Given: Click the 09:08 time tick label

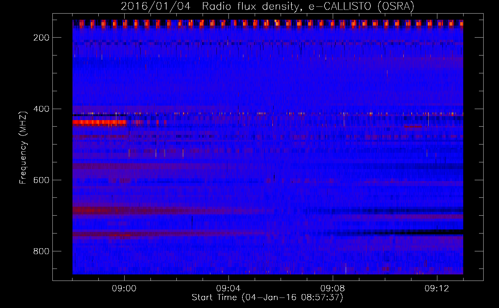Looking at the screenshot, I should tap(333, 289).
